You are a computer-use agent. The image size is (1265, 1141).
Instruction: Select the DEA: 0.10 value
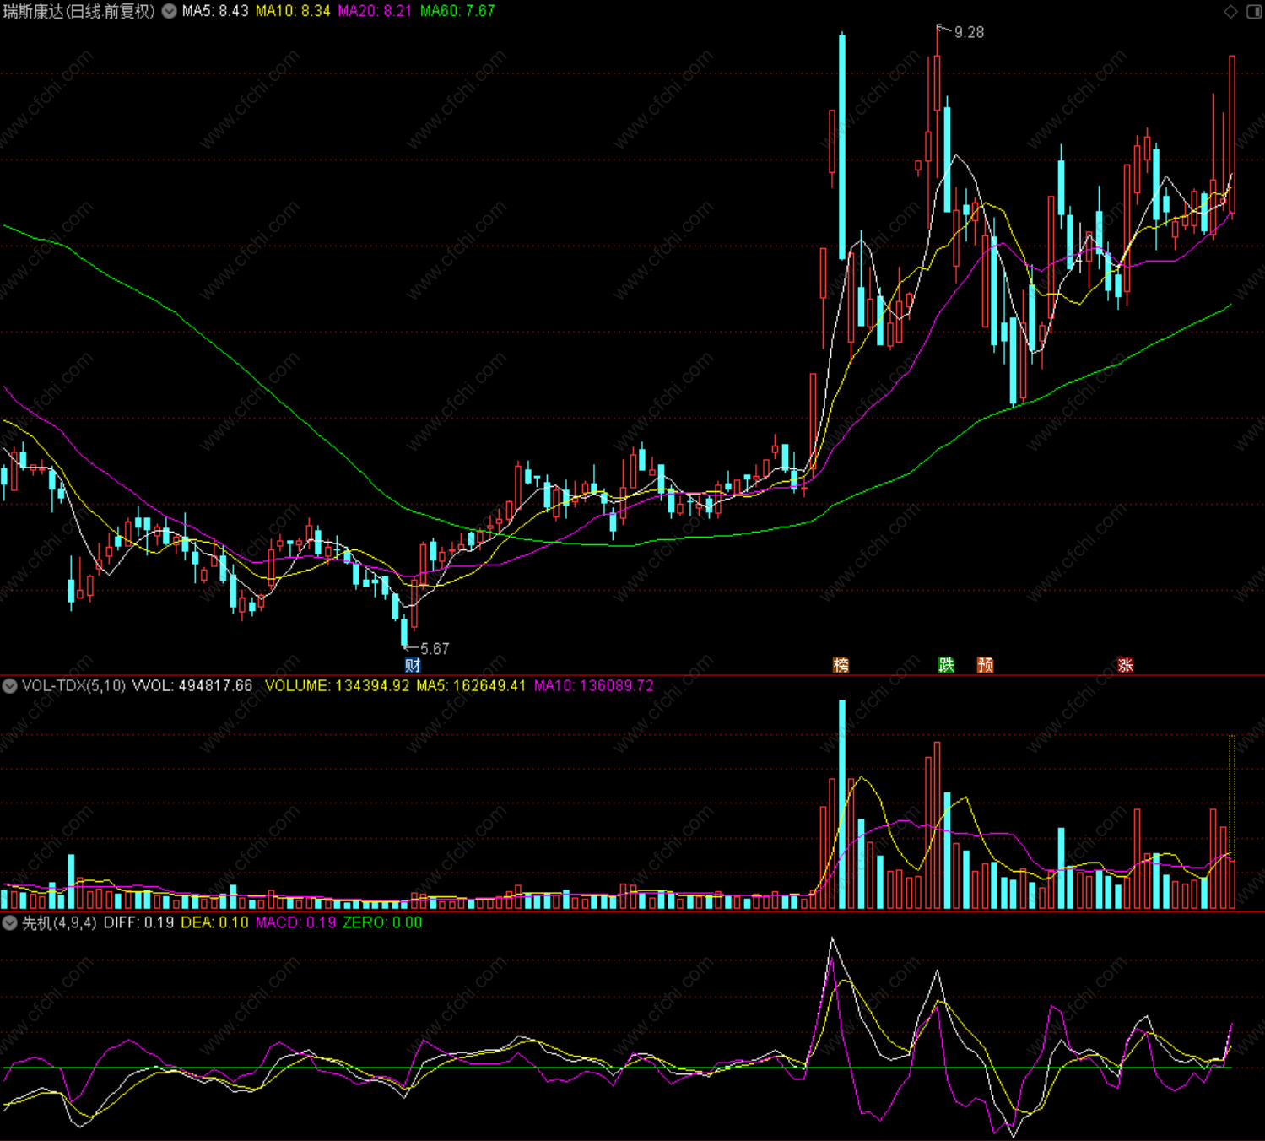point(214,923)
